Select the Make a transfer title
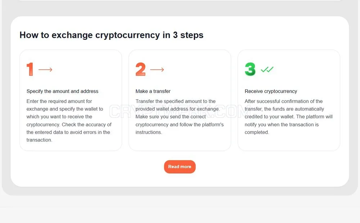Viewport: 360px width, 223px height. pyautogui.click(x=153, y=91)
